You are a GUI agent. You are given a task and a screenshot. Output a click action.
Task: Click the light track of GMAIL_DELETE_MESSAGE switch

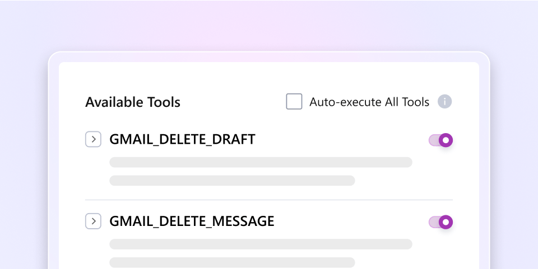pyautogui.click(x=433, y=222)
